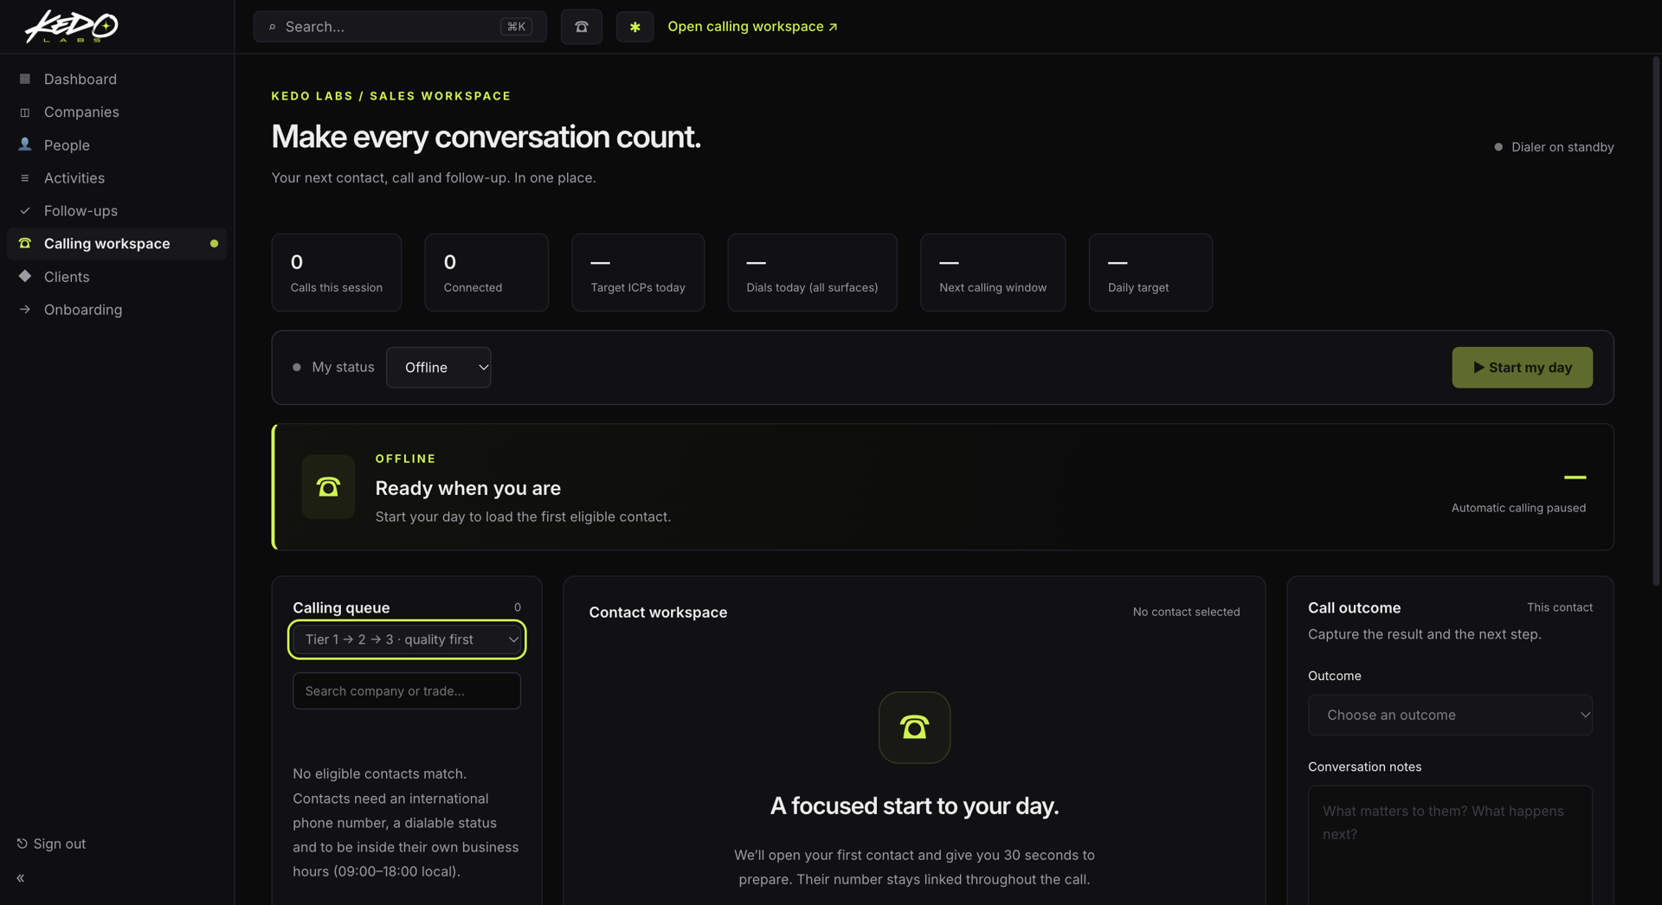The width and height of the screenshot is (1662, 905).
Task: Select Activities in the sidebar
Action: pyautogui.click(x=117, y=177)
